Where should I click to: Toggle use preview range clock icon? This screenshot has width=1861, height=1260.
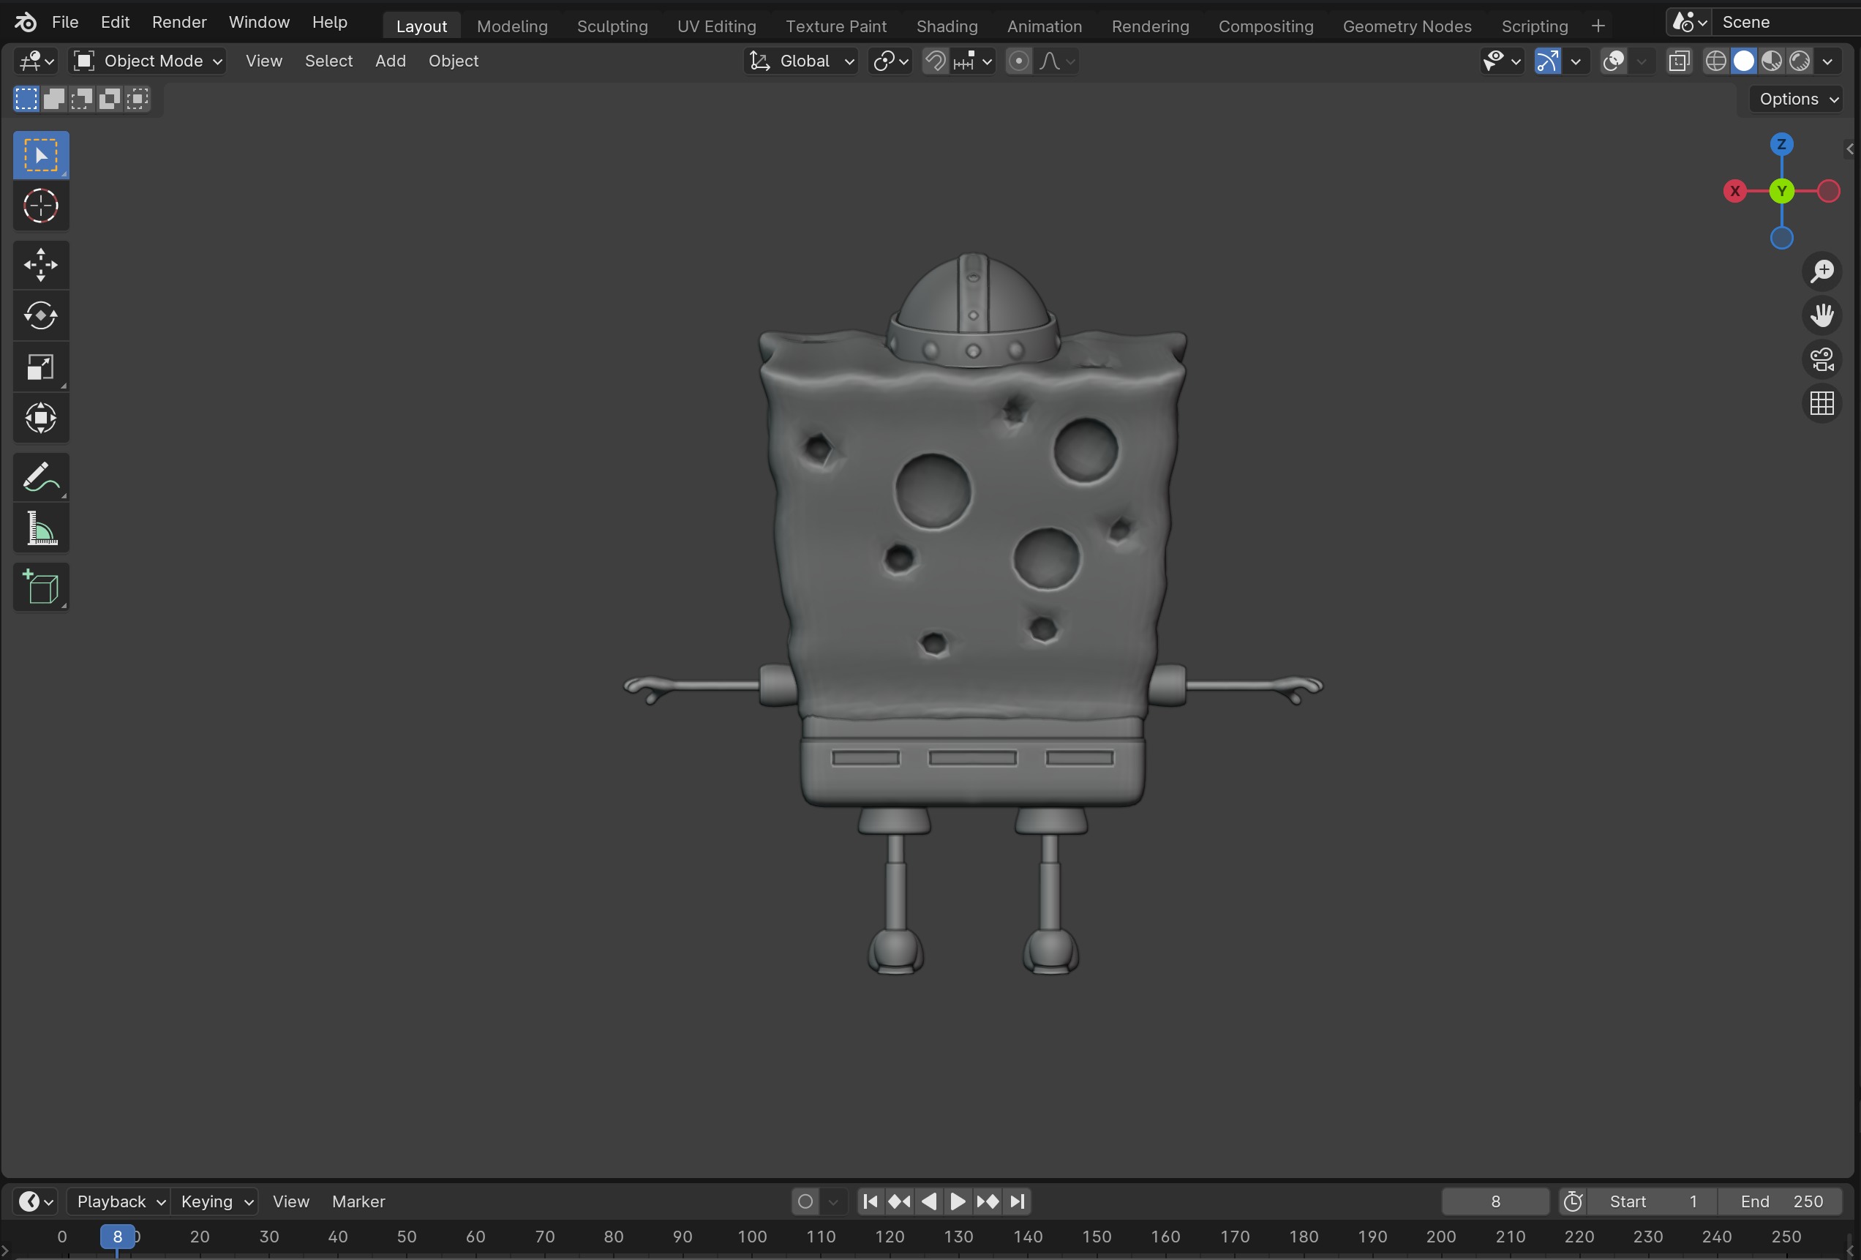(1573, 1201)
